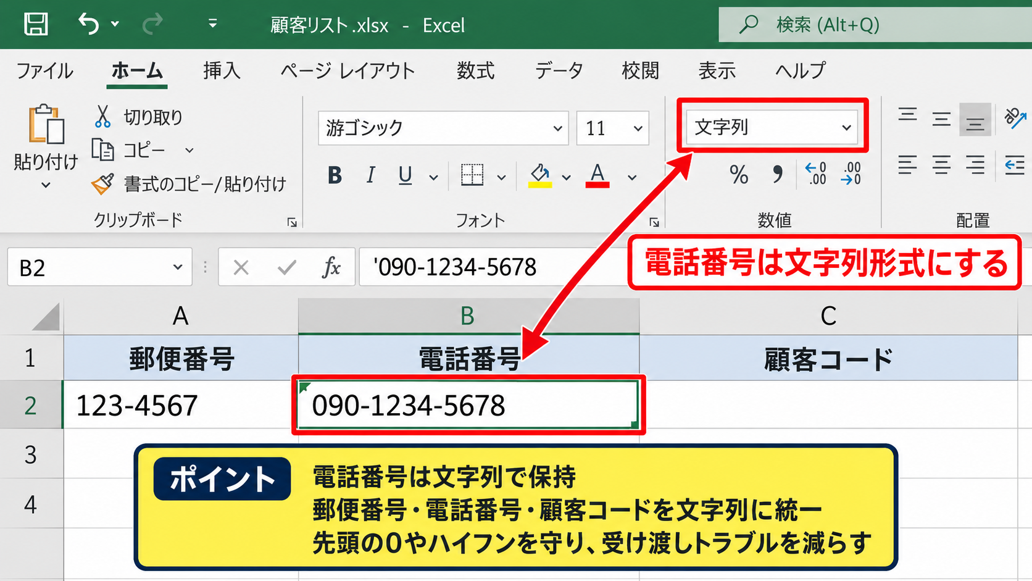This screenshot has width=1032, height=581.
Task: Click the yellow fill color bucket
Action: click(x=540, y=175)
